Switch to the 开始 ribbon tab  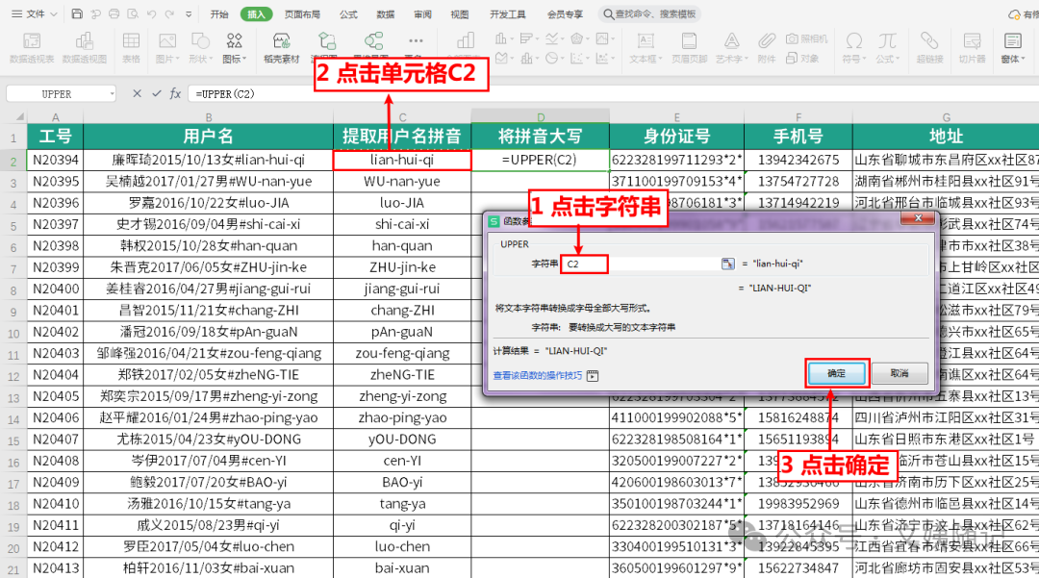219,13
